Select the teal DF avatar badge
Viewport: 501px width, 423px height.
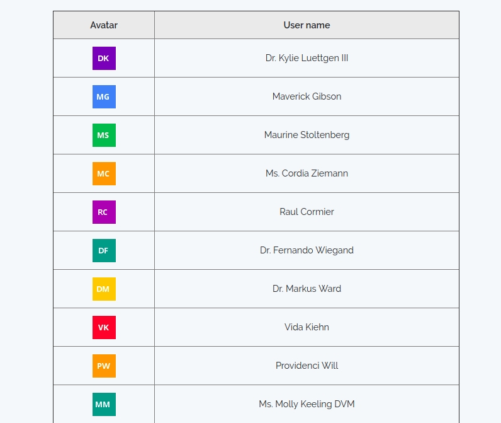tap(104, 250)
